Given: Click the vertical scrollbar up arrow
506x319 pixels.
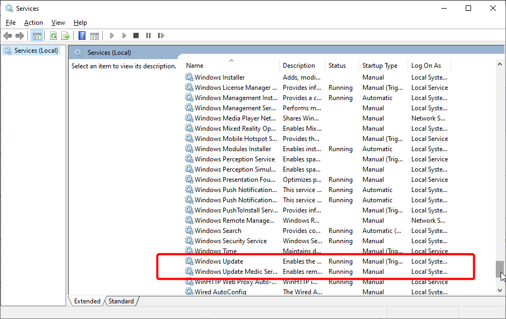Looking at the screenshot, I should click(x=500, y=64).
